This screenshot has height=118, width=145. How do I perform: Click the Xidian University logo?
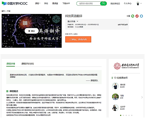[x=126, y=66]
